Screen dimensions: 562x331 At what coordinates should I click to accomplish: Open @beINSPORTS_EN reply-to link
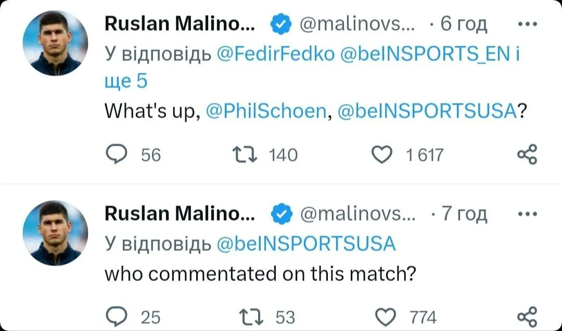(426, 54)
